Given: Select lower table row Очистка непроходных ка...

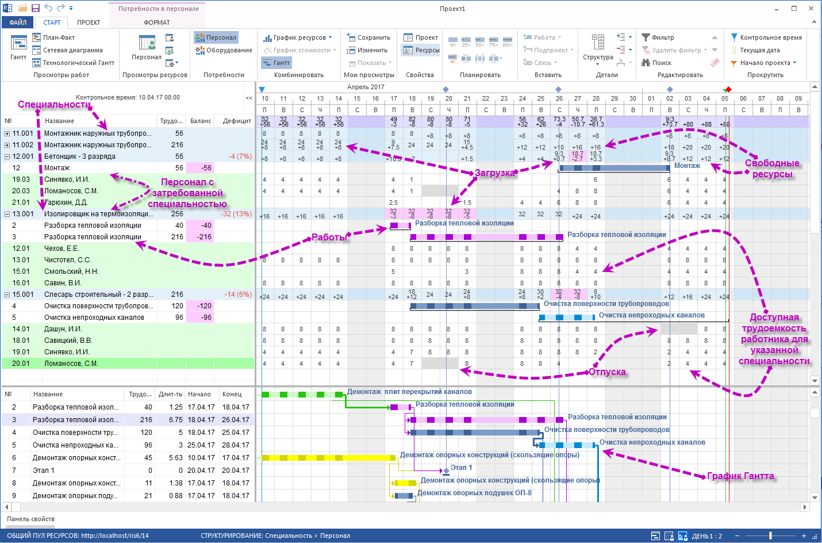Looking at the screenshot, I should pyautogui.click(x=128, y=445).
